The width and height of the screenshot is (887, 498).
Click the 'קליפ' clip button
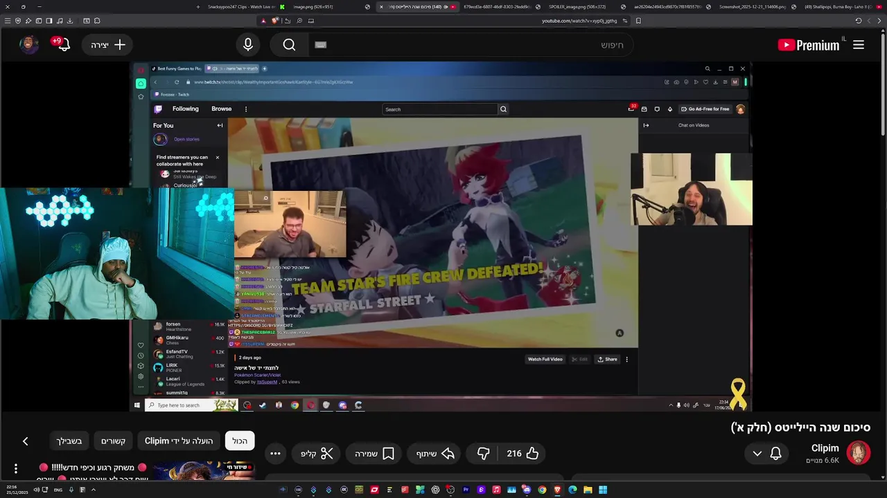click(317, 454)
